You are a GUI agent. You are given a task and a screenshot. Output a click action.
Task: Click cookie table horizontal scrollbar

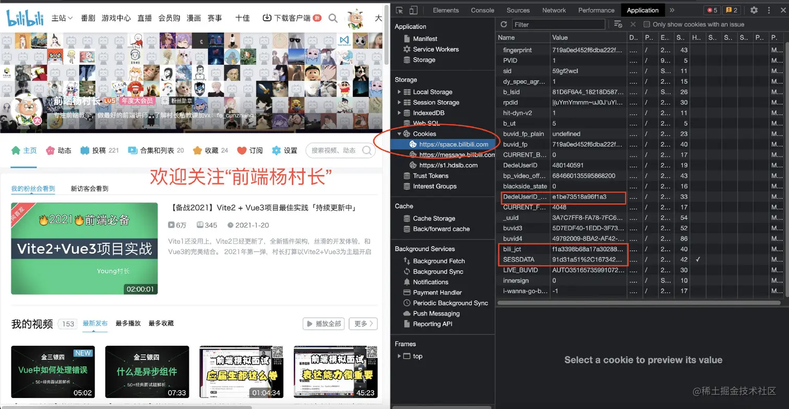[x=639, y=303]
